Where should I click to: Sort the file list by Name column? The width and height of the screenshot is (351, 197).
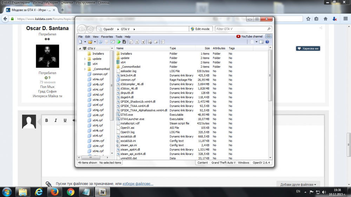click(142, 48)
